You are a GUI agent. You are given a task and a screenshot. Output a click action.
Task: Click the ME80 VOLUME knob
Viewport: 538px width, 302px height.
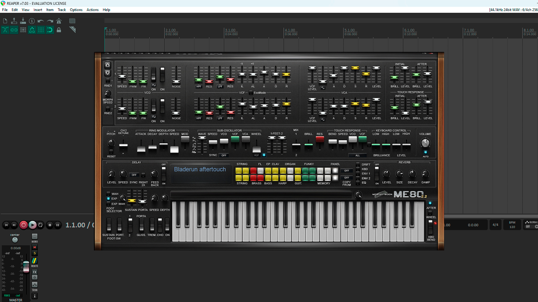click(425, 143)
